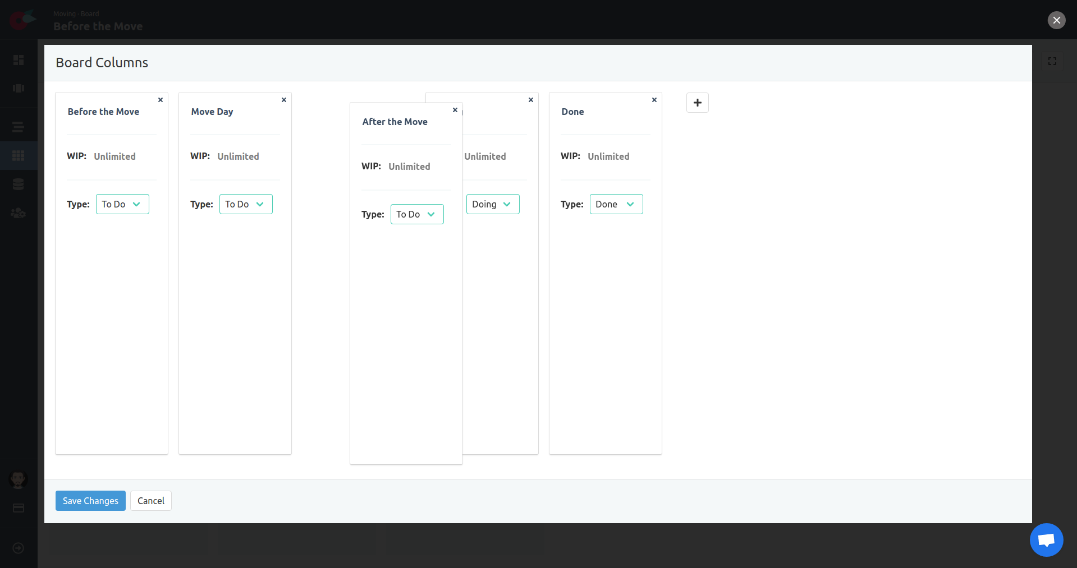
Task: Open the list view sidebar icon
Action: tap(19, 127)
